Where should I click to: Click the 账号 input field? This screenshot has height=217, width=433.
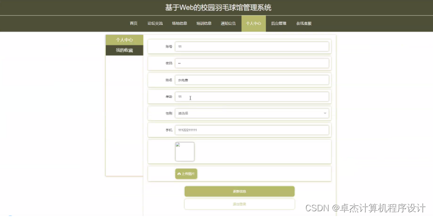click(x=252, y=46)
